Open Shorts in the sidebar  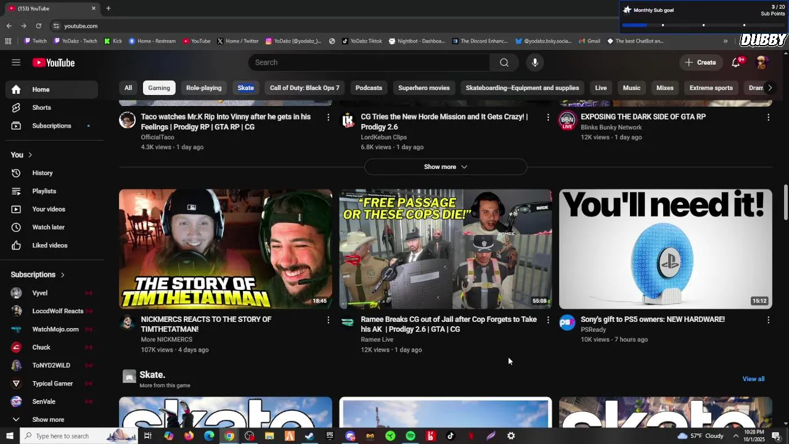click(52, 107)
